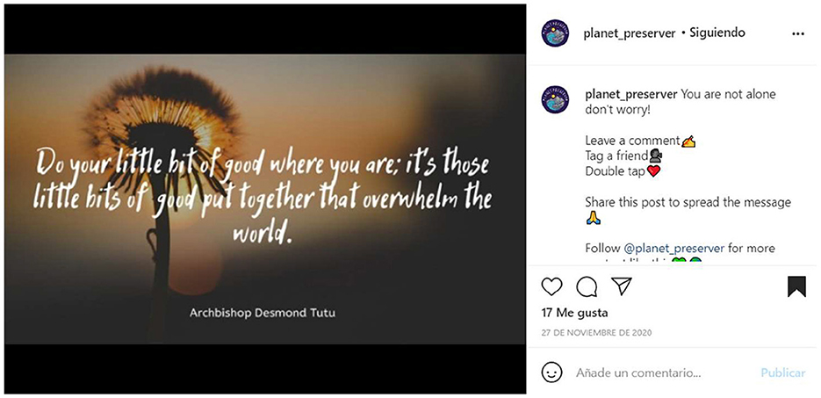Click the Archbishop Desmond Tutu attribution text
The width and height of the screenshot is (821, 398).
(x=263, y=313)
